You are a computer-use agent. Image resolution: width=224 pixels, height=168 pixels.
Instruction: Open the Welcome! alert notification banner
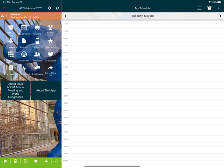pyautogui.click(x=31, y=16)
